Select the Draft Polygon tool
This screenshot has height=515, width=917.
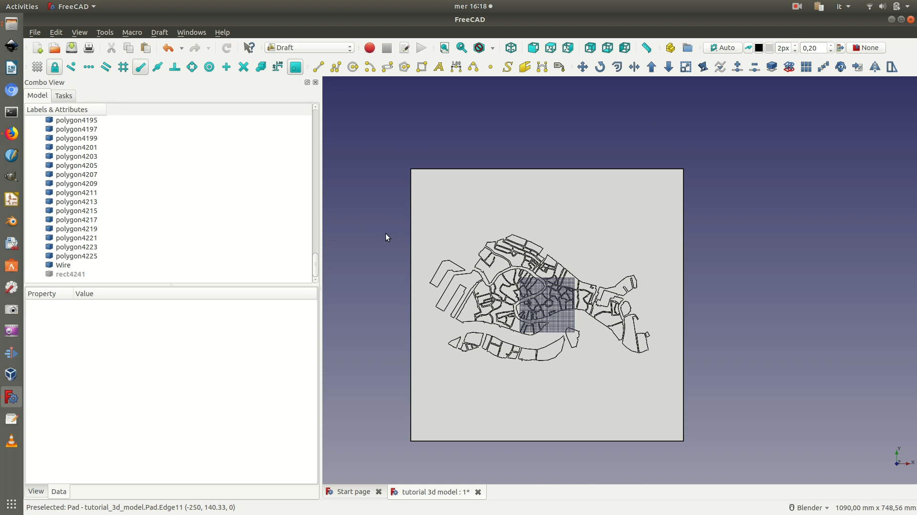click(x=405, y=67)
